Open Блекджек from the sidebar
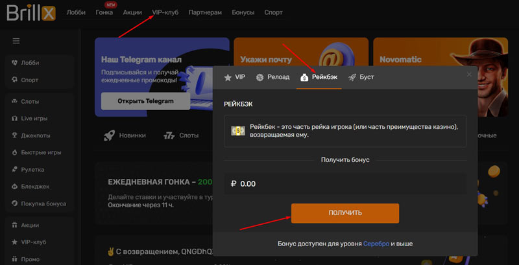519x265 pixels. click(35, 186)
